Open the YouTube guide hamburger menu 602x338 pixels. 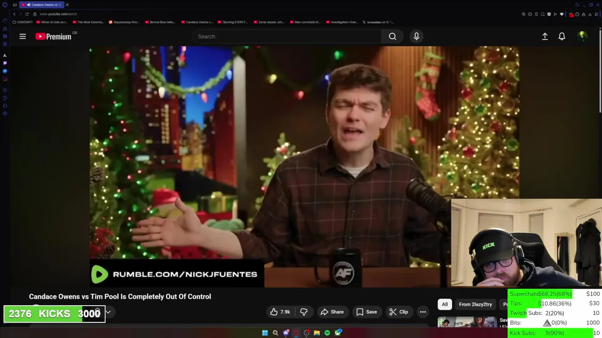pos(23,36)
